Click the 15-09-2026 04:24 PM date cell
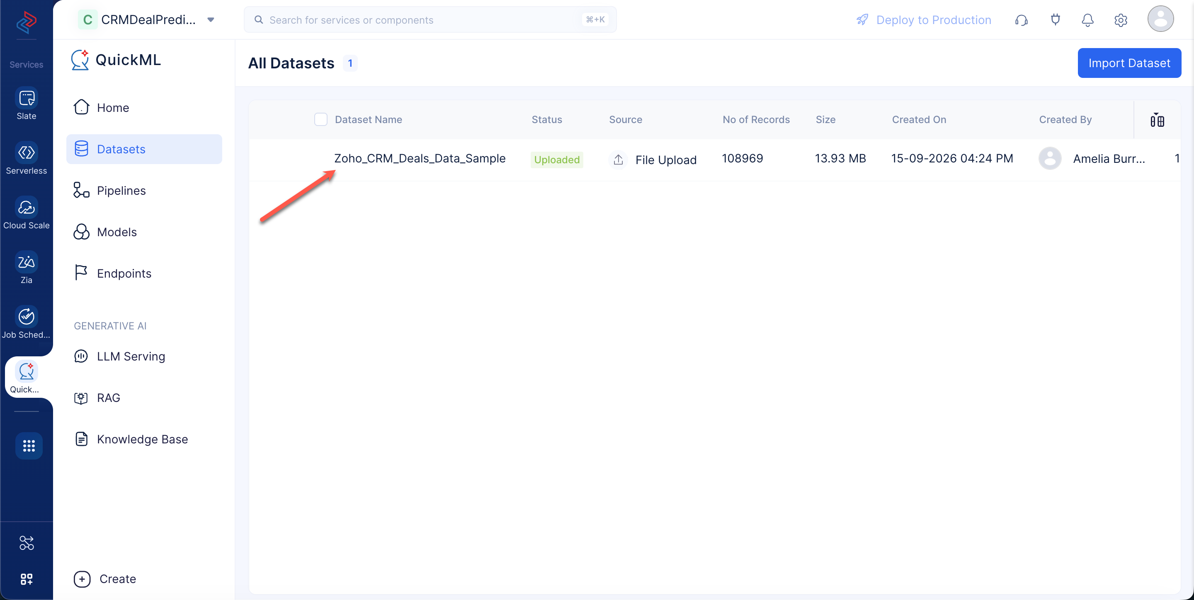 (x=952, y=158)
